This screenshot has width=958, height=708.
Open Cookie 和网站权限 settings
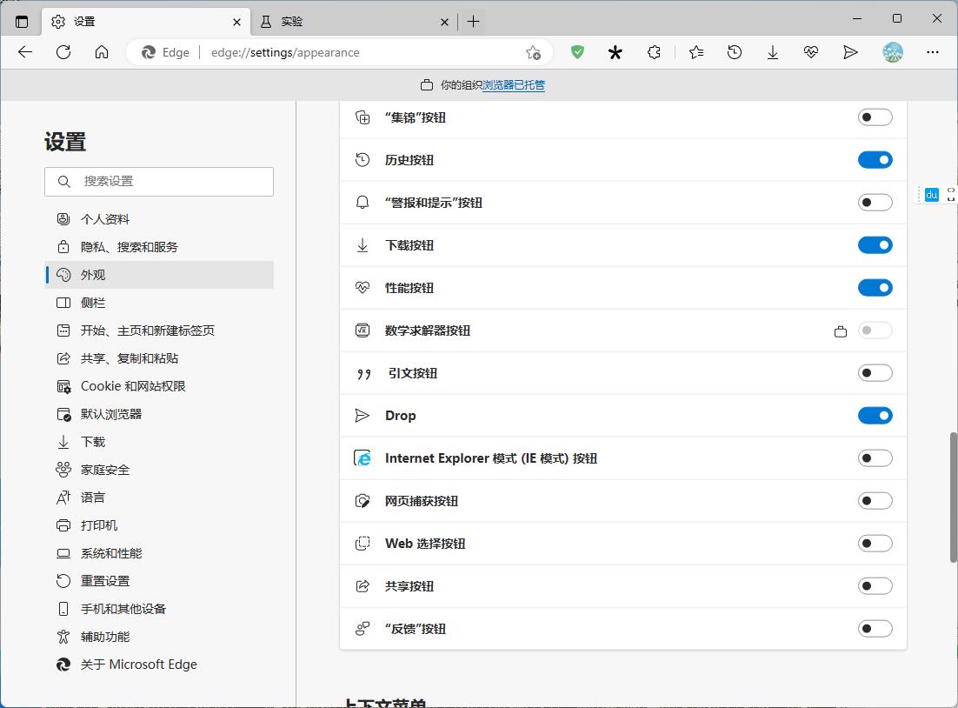(159, 386)
